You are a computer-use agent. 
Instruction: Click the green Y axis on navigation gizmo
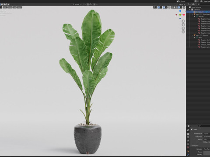180,15
